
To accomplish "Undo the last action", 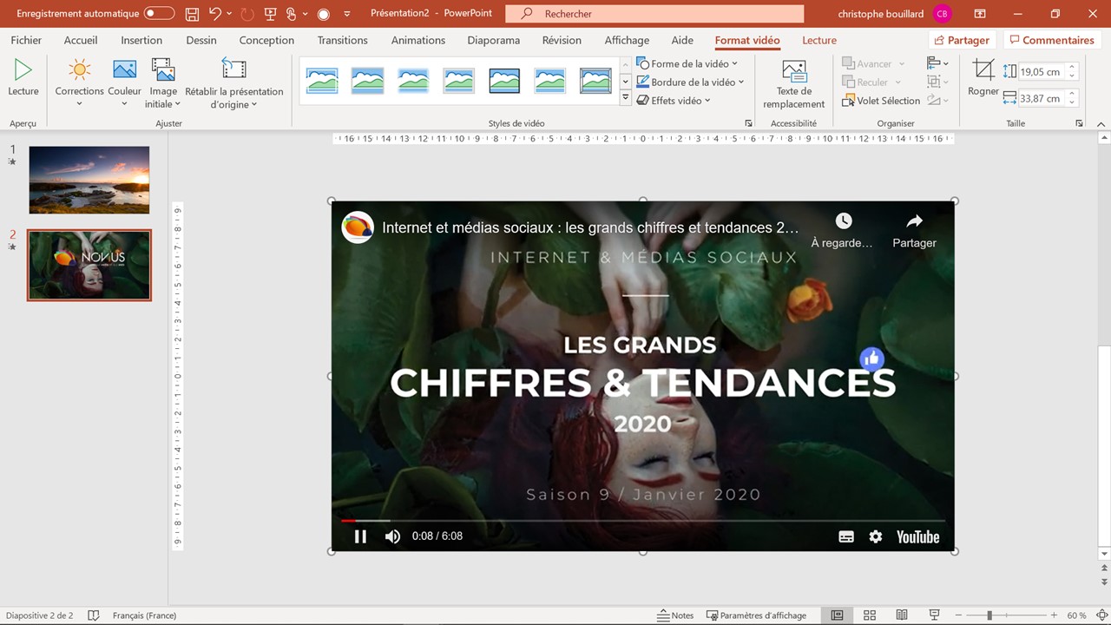I will pos(215,14).
